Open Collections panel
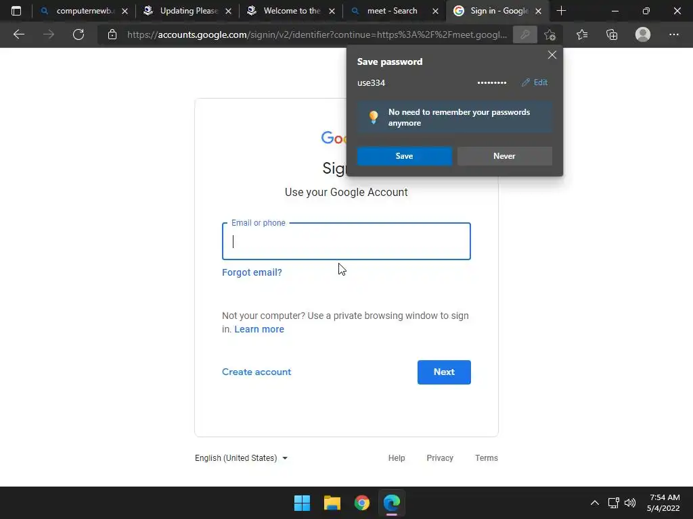The height and width of the screenshot is (519, 693). (x=612, y=34)
